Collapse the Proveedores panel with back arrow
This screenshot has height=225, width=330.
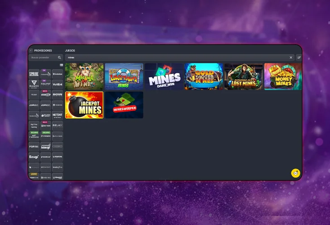(31, 50)
